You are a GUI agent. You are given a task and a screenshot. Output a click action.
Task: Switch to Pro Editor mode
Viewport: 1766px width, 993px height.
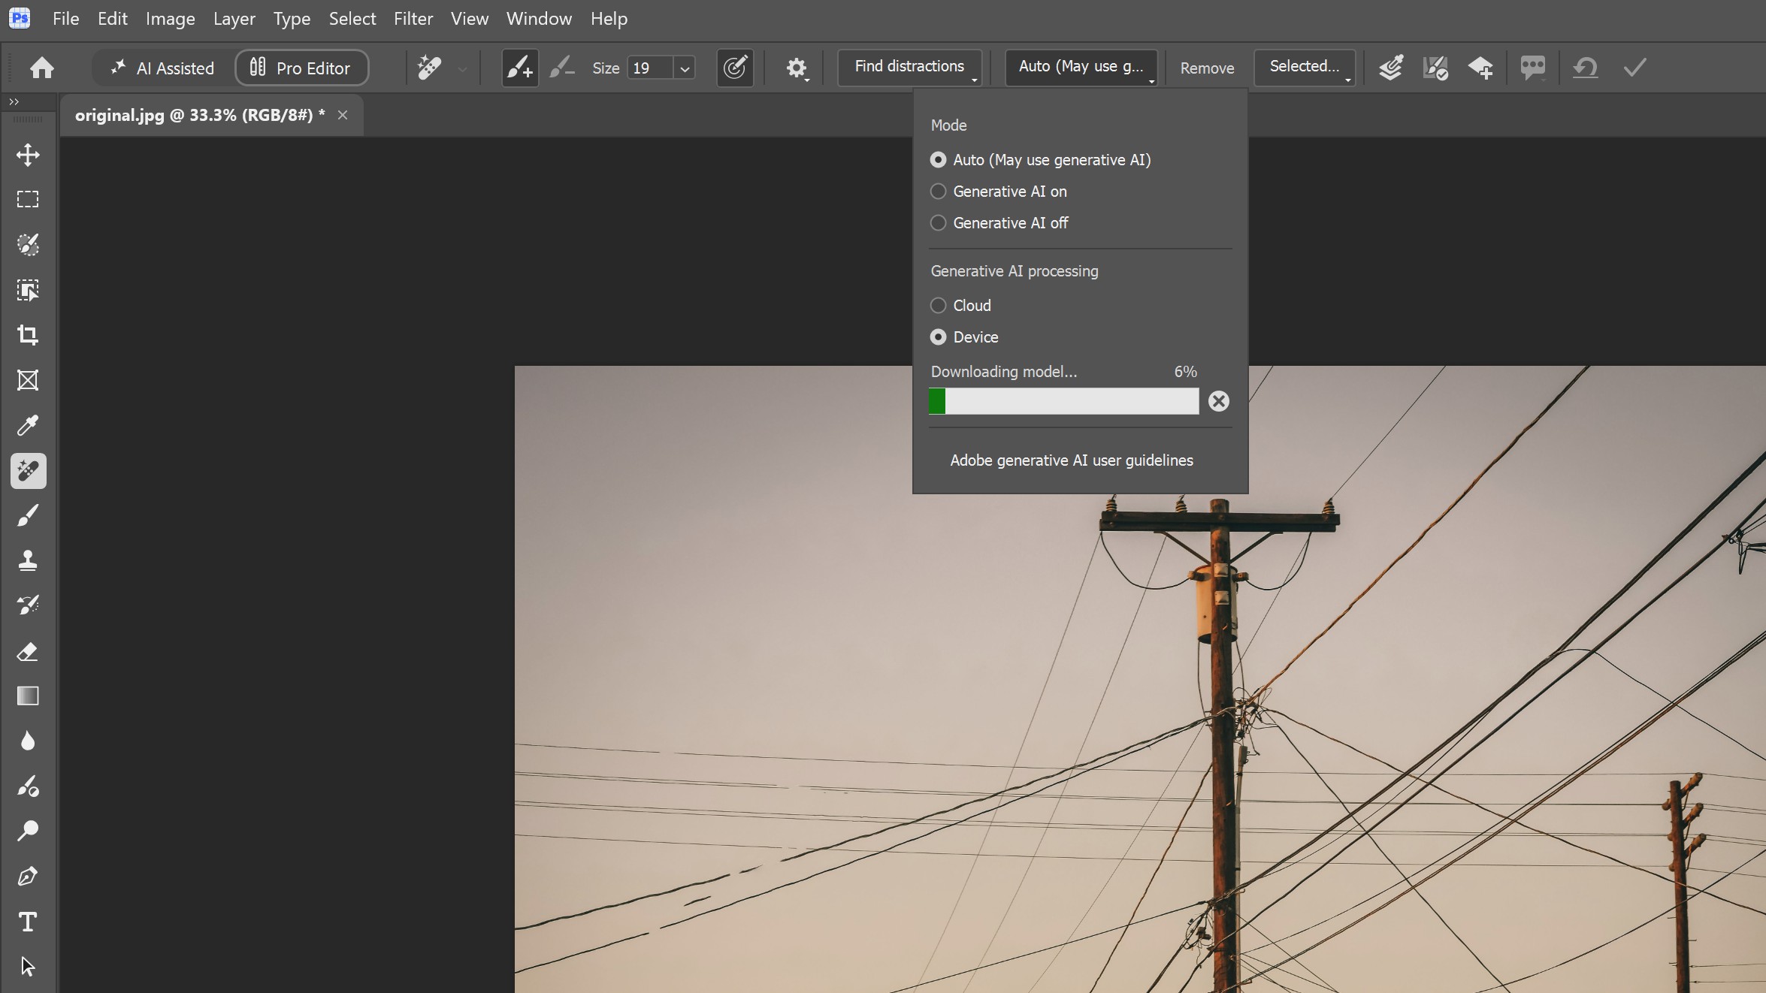(302, 68)
